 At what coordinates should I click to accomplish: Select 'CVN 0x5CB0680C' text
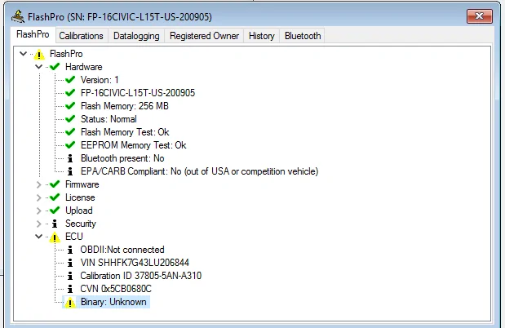click(x=116, y=289)
